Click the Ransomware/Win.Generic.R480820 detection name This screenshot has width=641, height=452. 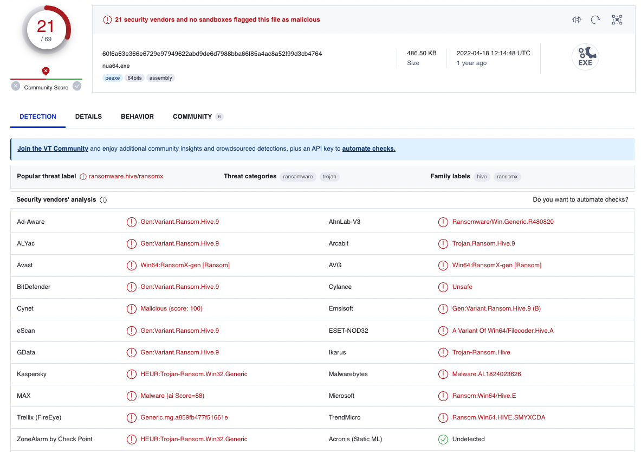click(x=503, y=222)
